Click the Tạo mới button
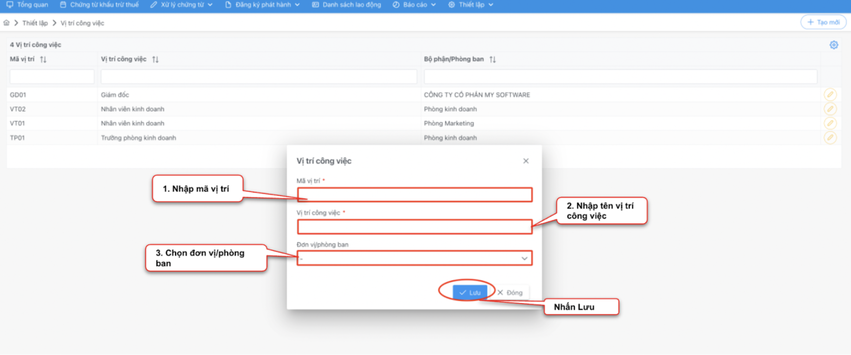This screenshot has width=851, height=355. pyautogui.click(x=823, y=22)
